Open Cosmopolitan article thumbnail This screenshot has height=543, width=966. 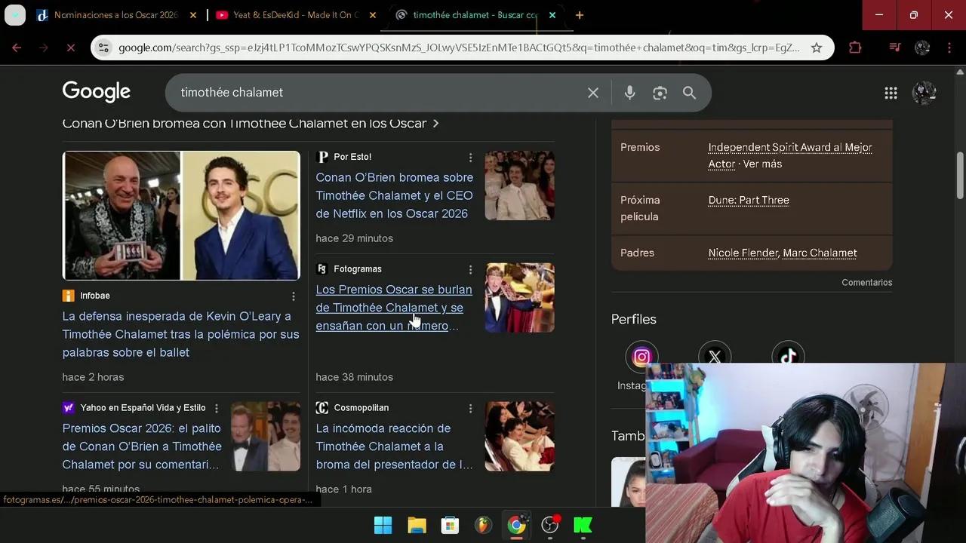coord(519,437)
